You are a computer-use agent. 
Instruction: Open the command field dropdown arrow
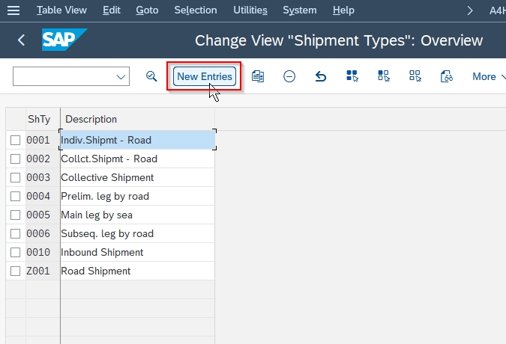pyautogui.click(x=121, y=76)
